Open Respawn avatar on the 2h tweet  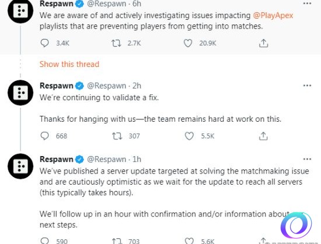tap(20, 93)
